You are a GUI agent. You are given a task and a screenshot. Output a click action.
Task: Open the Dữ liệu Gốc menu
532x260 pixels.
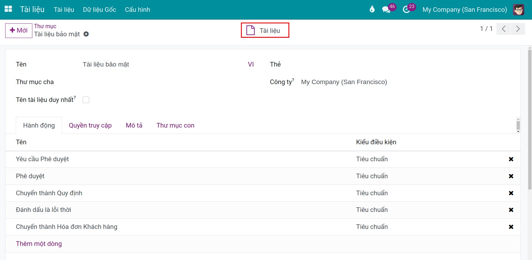[x=100, y=10]
